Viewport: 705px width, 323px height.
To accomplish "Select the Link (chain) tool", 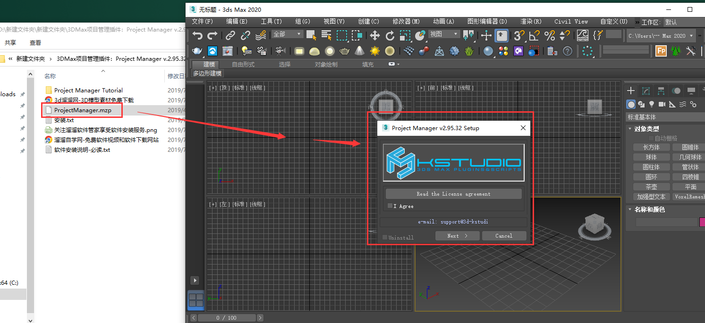I will click(230, 35).
